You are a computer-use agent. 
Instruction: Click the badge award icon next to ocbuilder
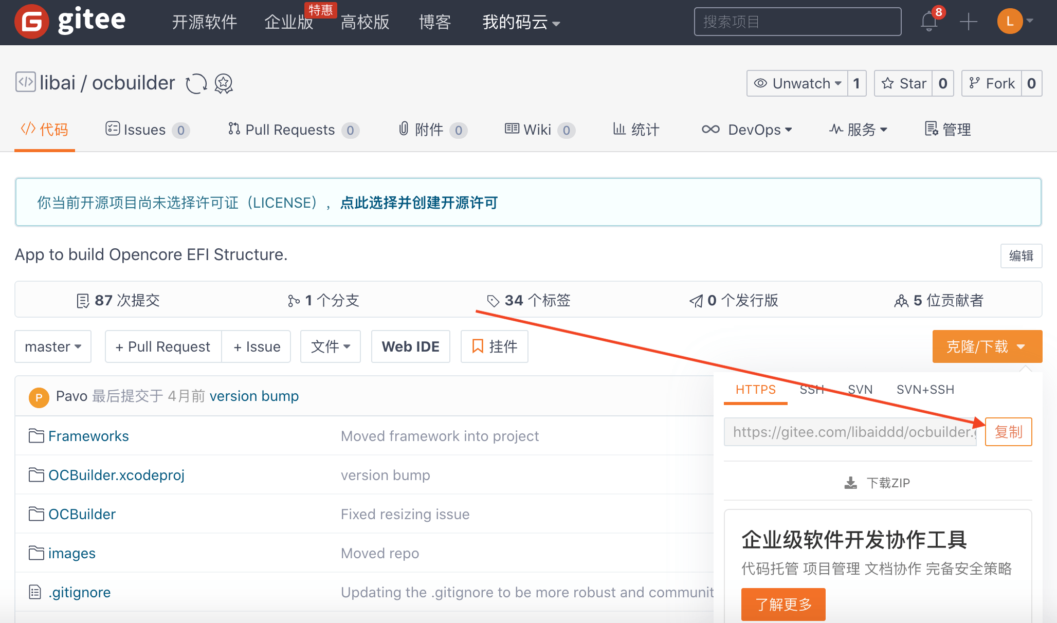[224, 83]
